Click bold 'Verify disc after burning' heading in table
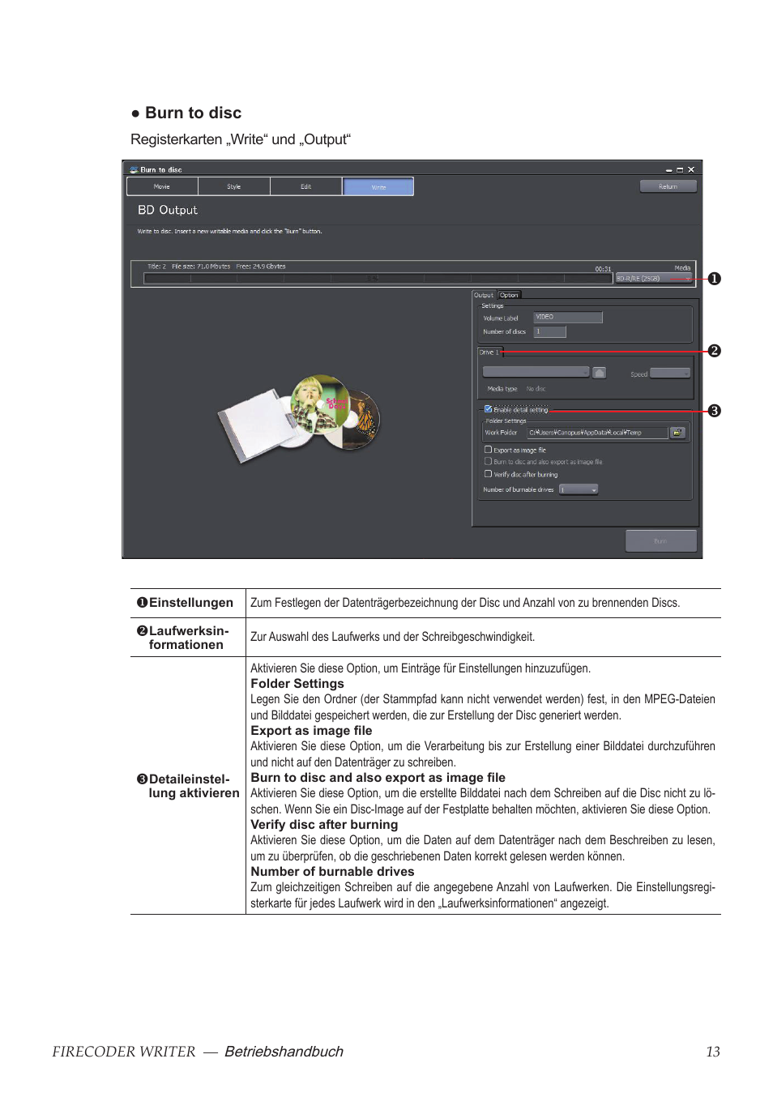The height and width of the screenshot is (1097, 773). point(324,825)
